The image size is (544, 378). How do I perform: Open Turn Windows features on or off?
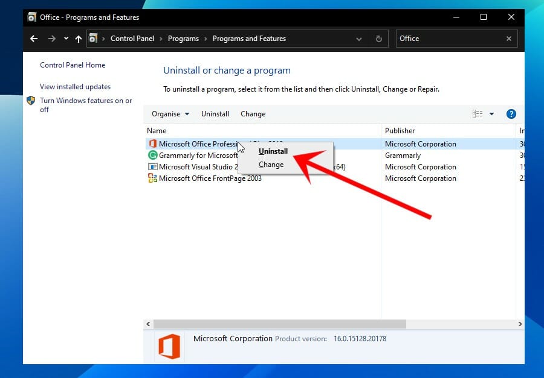pos(86,105)
